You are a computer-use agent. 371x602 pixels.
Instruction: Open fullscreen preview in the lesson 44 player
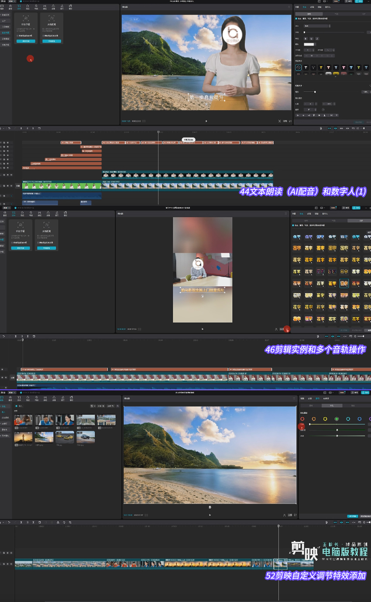pos(291,121)
